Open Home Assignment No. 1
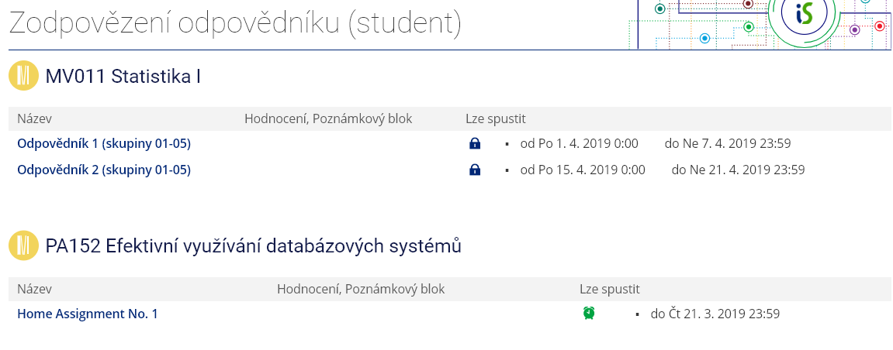 (88, 314)
